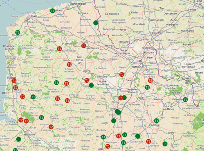Viewport: 204px width, 151px height.
Task: Click the green T1 marker at Cambrai
Action: pos(156,121)
